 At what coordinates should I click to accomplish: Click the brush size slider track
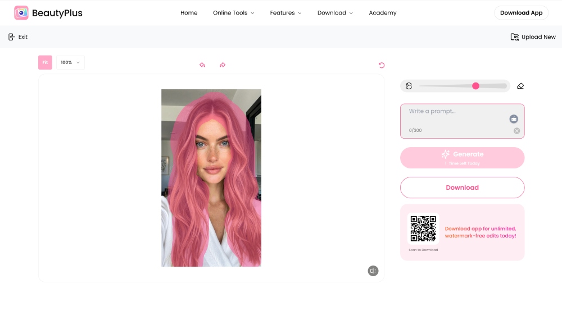click(x=463, y=86)
